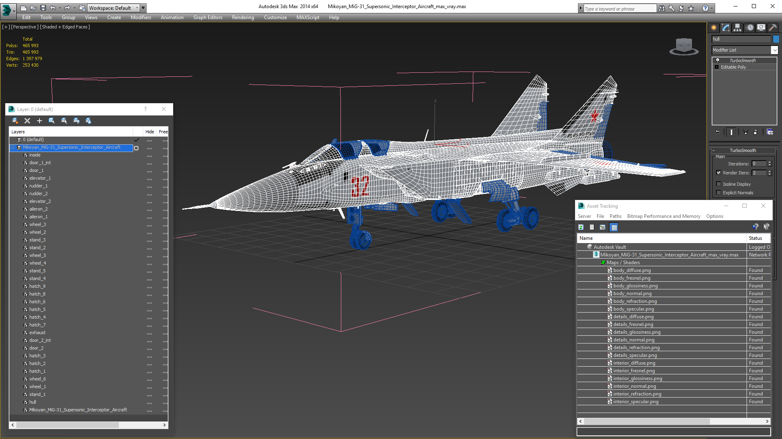The image size is (782, 439).
Task: Click the Open File folder icon
Action: click(33, 8)
